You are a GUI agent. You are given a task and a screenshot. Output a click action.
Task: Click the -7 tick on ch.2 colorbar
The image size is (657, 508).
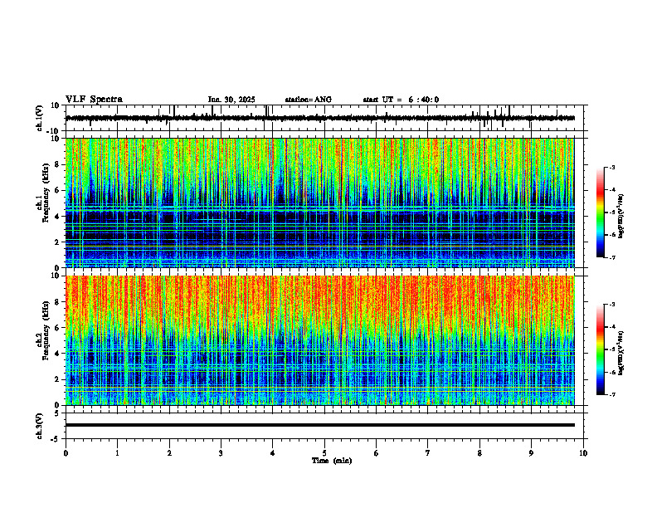tap(612, 394)
